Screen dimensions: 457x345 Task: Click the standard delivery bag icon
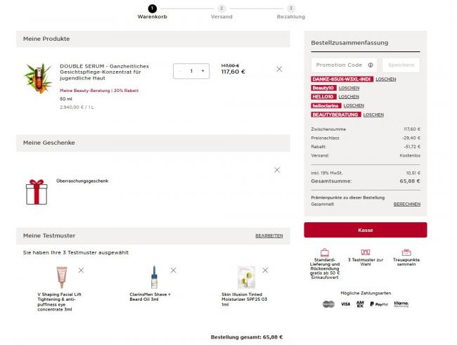[x=324, y=252]
